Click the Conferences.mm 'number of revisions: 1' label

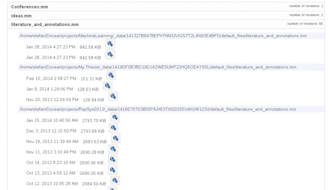pyautogui.click(x=306, y=6)
